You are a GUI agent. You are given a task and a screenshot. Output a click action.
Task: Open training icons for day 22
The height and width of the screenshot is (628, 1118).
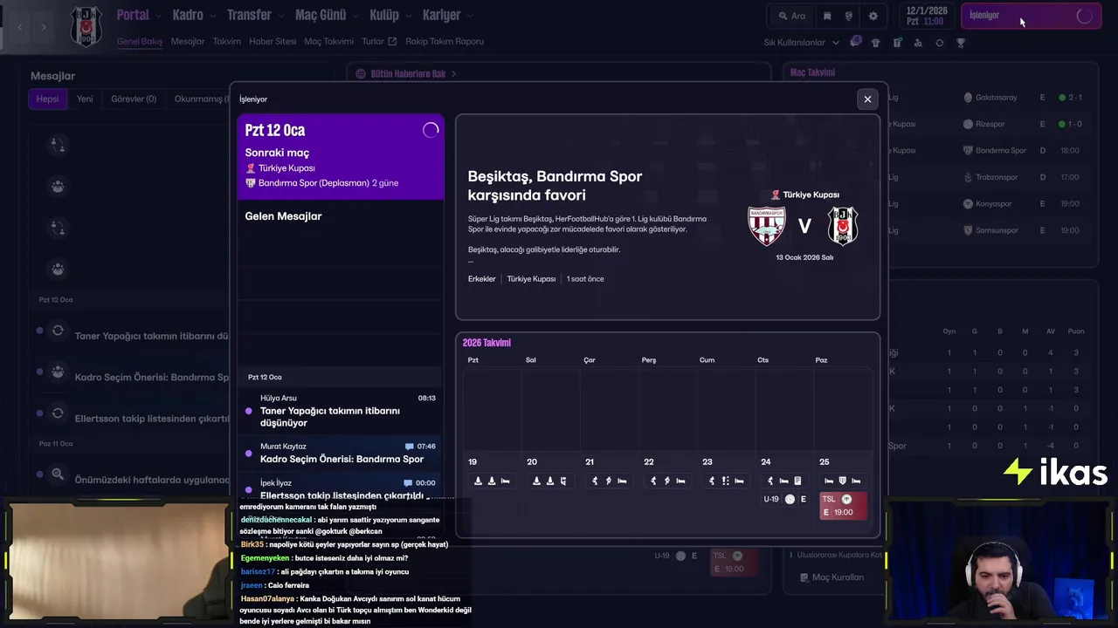(x=667, y=481)
